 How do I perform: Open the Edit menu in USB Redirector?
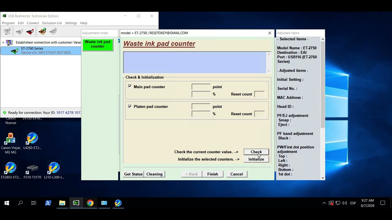pos(21,23)
